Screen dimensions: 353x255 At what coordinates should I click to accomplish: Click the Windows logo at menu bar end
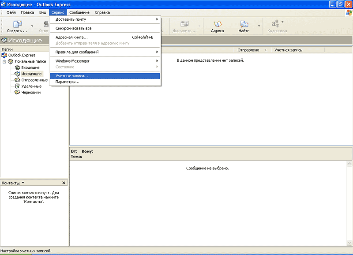point(349,13)
